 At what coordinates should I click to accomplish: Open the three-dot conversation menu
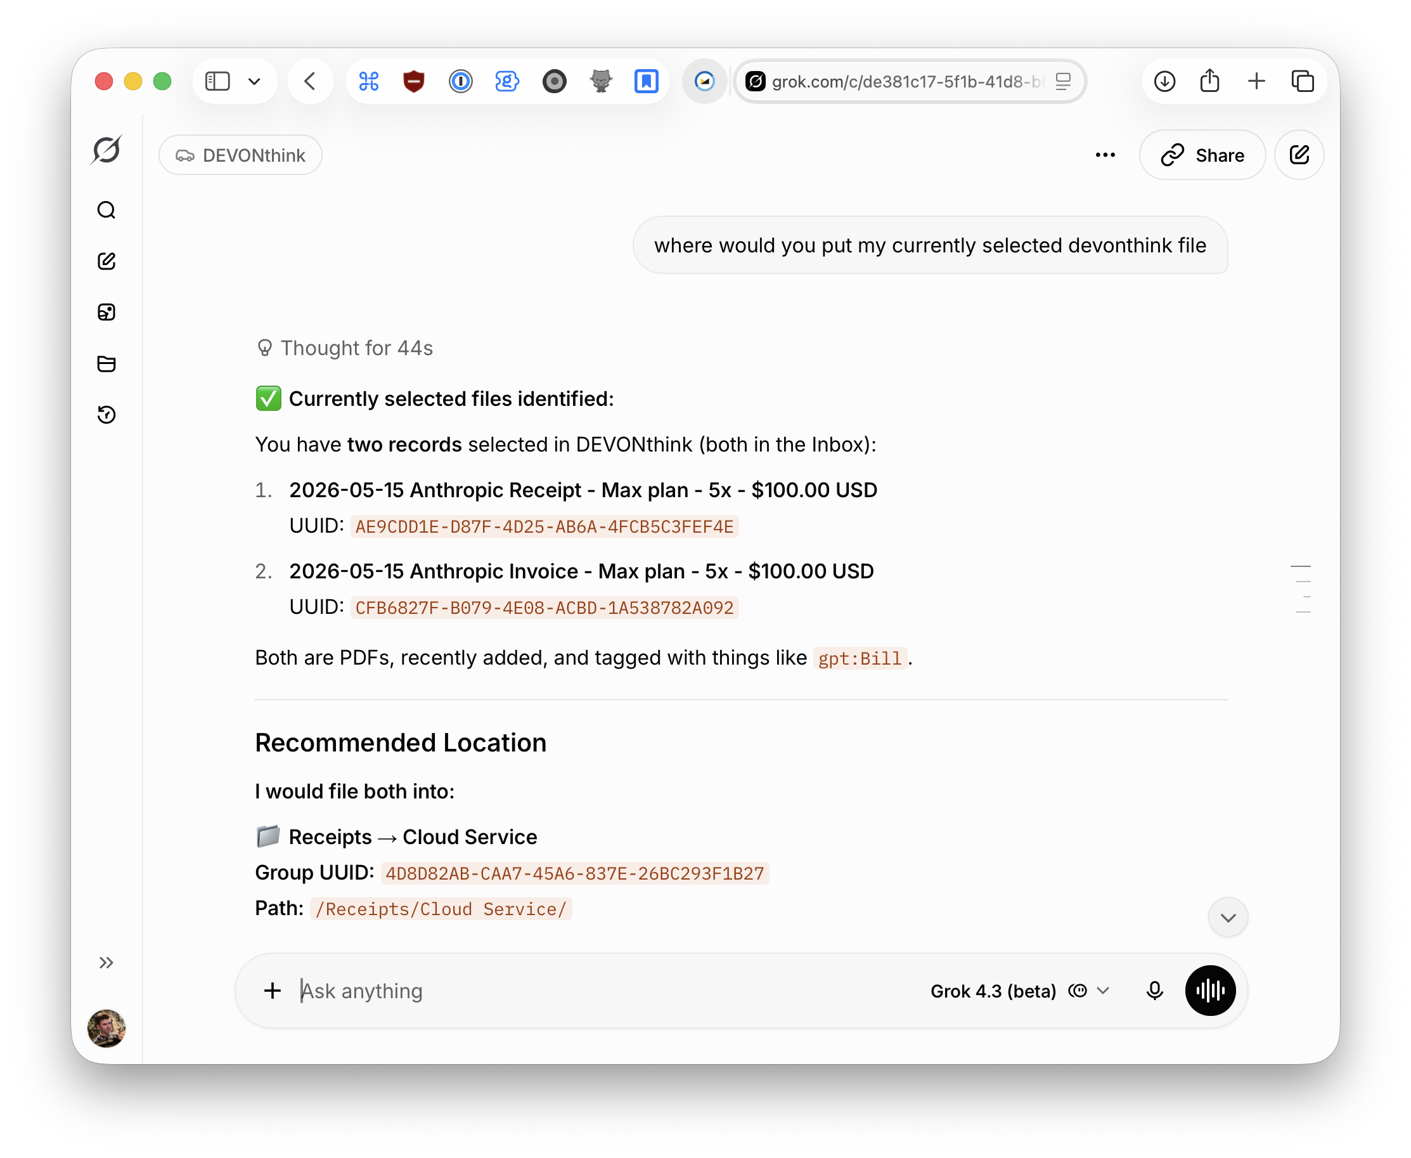1105,155
